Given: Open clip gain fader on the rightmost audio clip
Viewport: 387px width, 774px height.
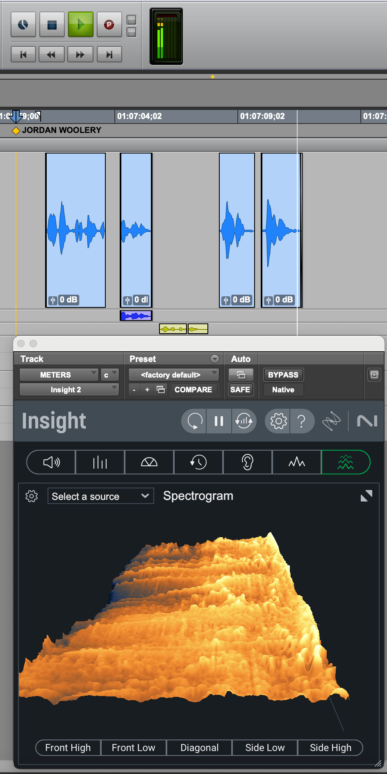Looking at the screenshot, I should (x=269, y=300).
